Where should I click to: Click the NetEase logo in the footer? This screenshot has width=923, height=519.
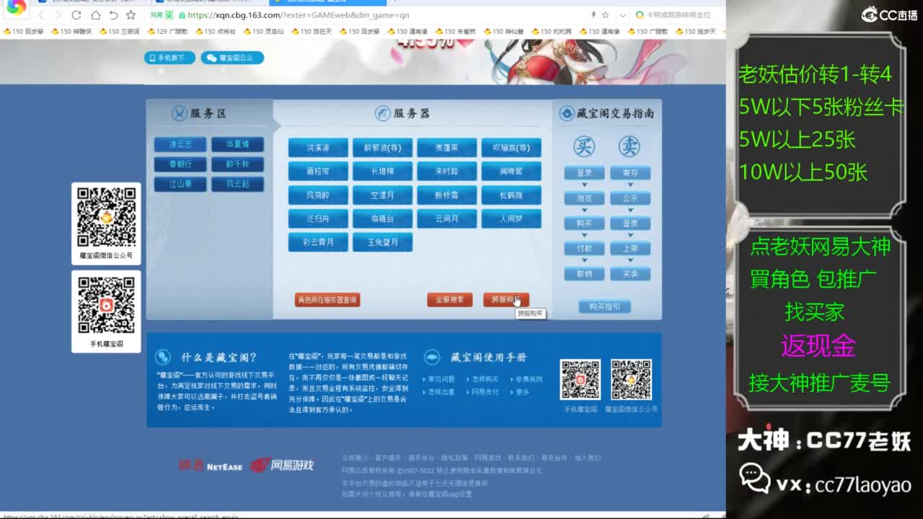tap(211, 465)
